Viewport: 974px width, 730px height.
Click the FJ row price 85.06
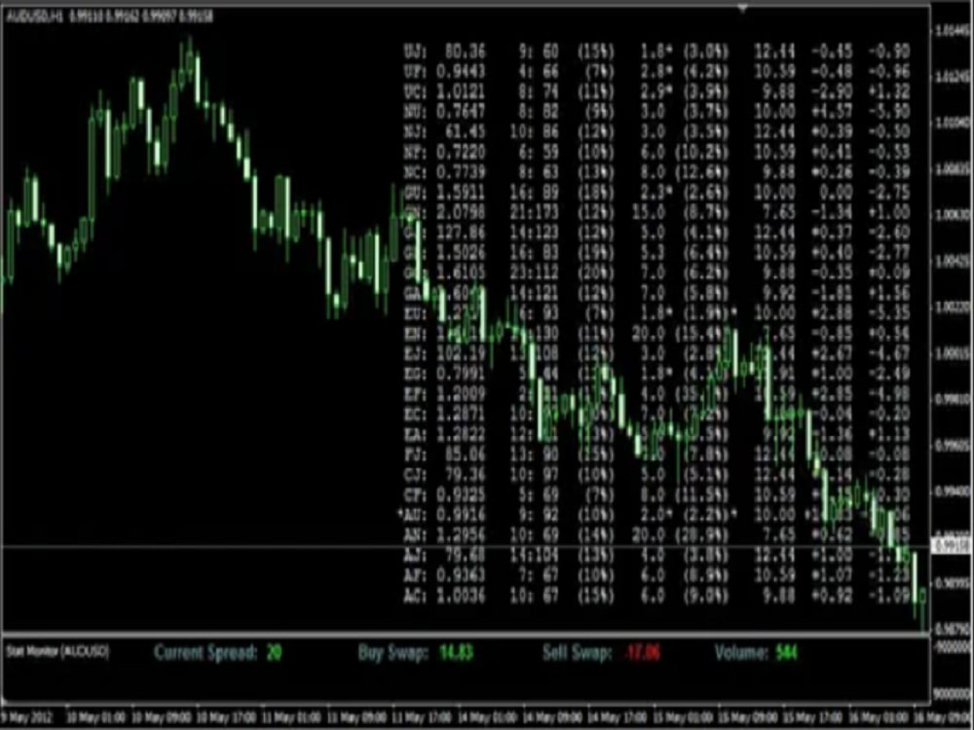465,455
